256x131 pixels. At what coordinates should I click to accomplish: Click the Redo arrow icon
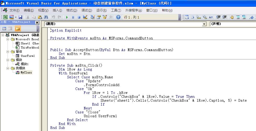point(60,17)
